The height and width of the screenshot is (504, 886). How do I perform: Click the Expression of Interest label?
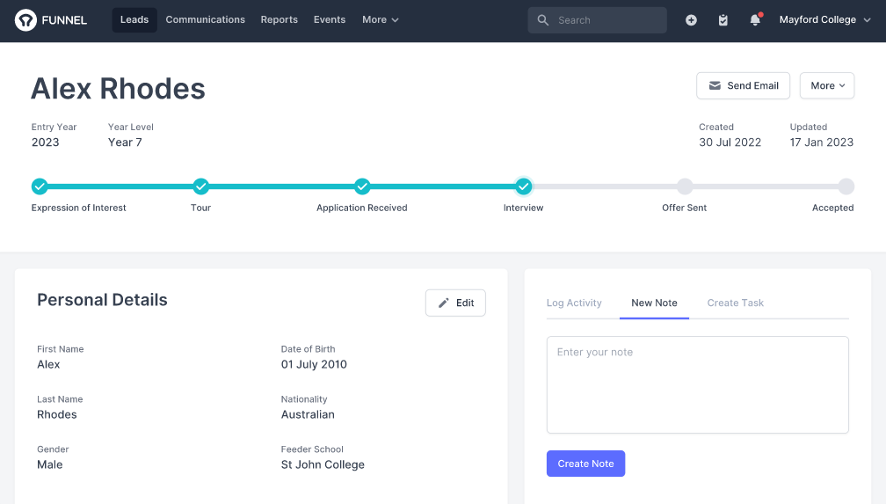point(78,208)
